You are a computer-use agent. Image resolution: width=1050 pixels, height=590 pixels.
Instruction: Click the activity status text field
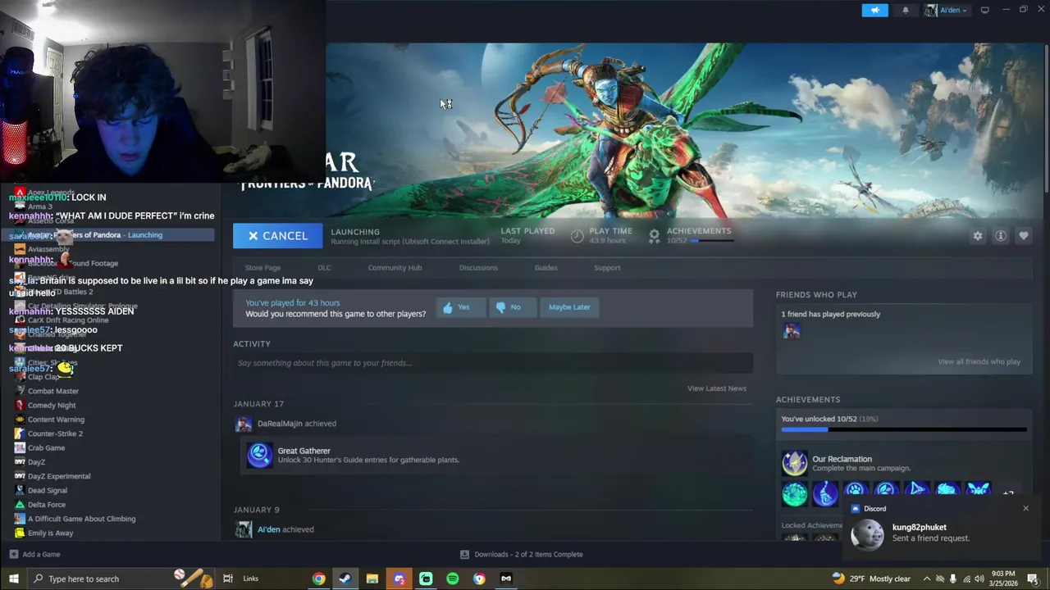[493, 363]
